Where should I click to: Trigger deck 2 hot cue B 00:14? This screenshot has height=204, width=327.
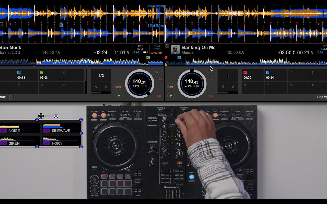coord(276,75)
